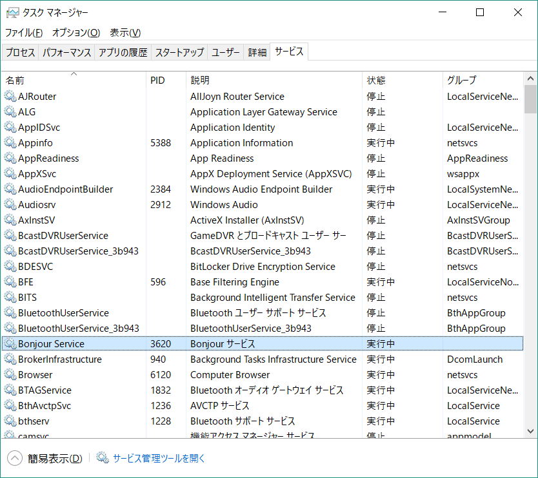This screenshot has height=478, width=538.
Task: Click the Browser service icon
Action: coord(10,374)
